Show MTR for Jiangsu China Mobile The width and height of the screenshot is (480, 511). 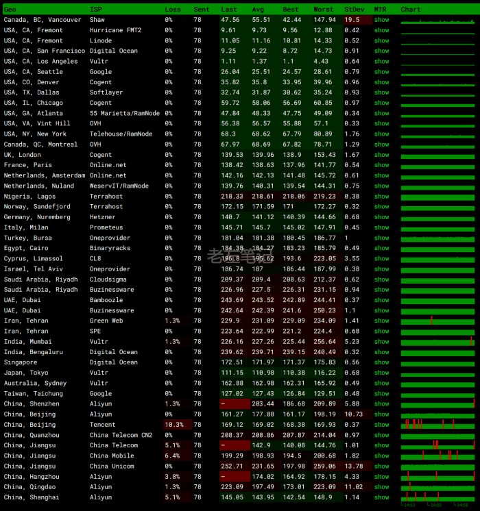tap(381, 456)
